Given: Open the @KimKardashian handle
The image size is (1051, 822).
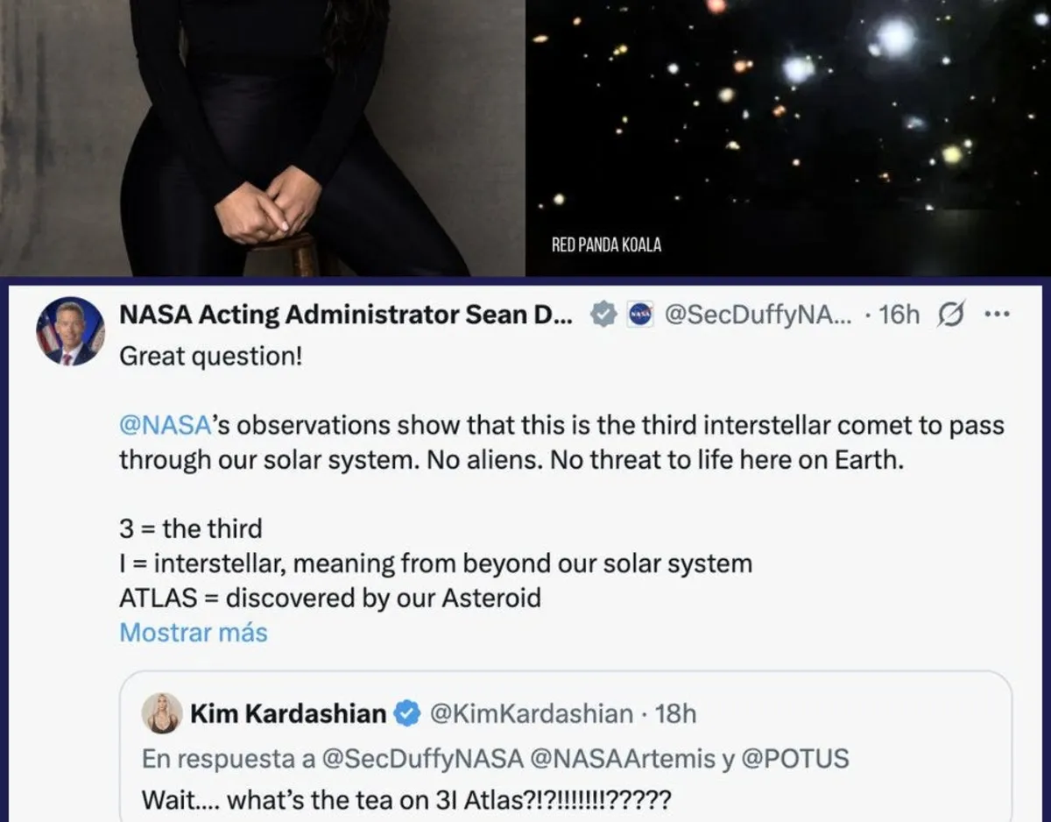Looking at the screenshot, I should click(530, 714).
